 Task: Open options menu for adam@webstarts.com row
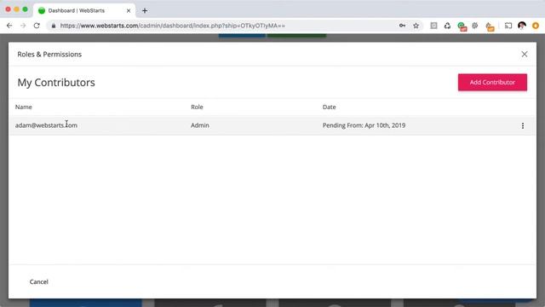pos(522,125)
